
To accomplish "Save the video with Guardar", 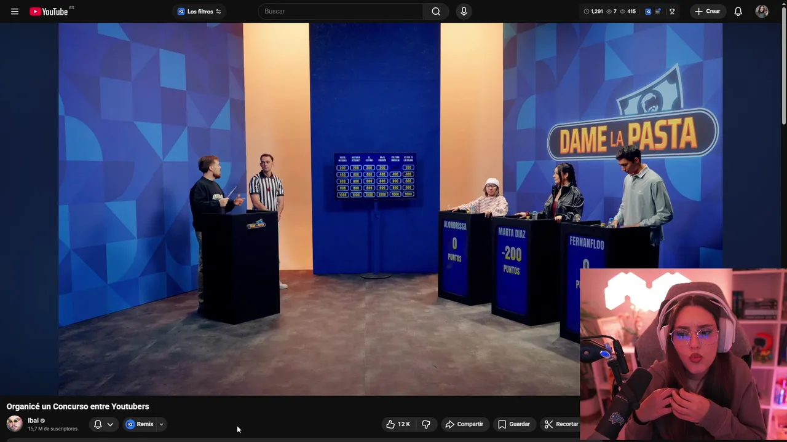I will pos(514,424).
